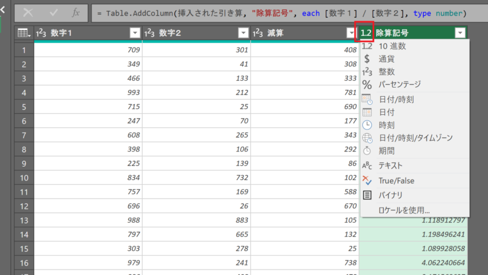Image resolution: width=488 pixels, height=275 pixels.
Task: Select 通貨 currency data type
Action: [387, 59]
